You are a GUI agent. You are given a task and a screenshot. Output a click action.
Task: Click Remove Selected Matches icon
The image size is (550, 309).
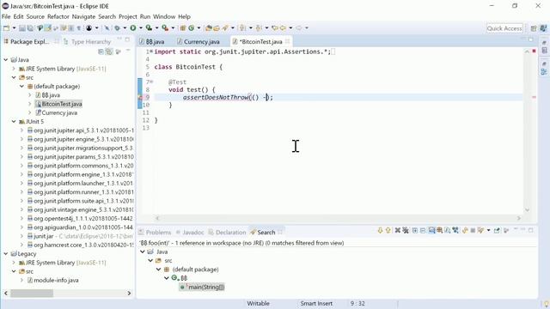click(397, 230)
